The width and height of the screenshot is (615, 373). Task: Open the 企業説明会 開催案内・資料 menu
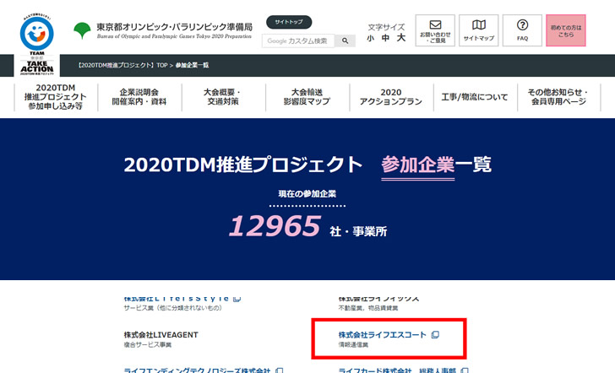[x=139, y=97]
